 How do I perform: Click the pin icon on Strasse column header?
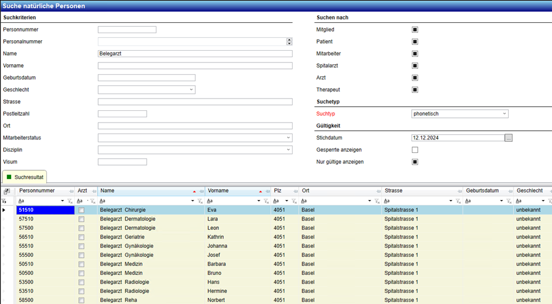point(460,191)
